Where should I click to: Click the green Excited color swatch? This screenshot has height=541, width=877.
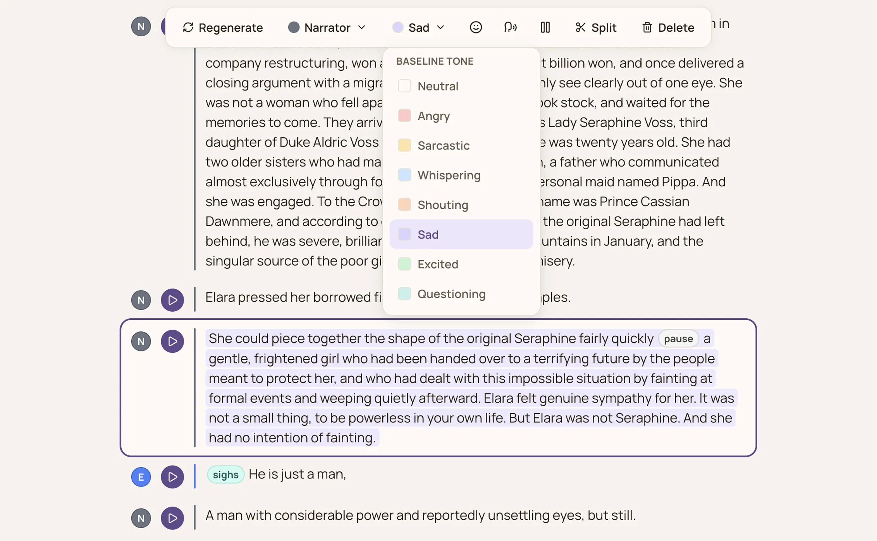point(404,264)
